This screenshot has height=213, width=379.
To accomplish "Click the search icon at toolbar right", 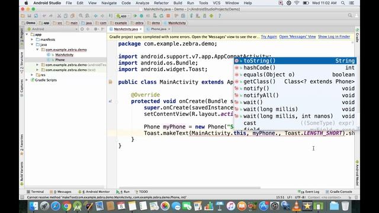I will 350,16.
